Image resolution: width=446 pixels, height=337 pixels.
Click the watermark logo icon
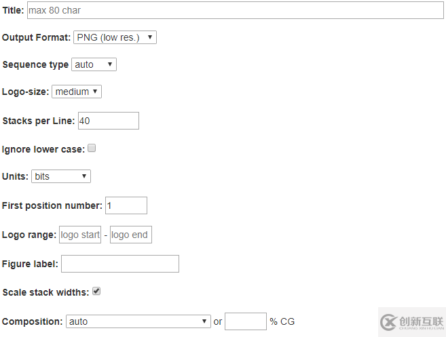(389, 321)
